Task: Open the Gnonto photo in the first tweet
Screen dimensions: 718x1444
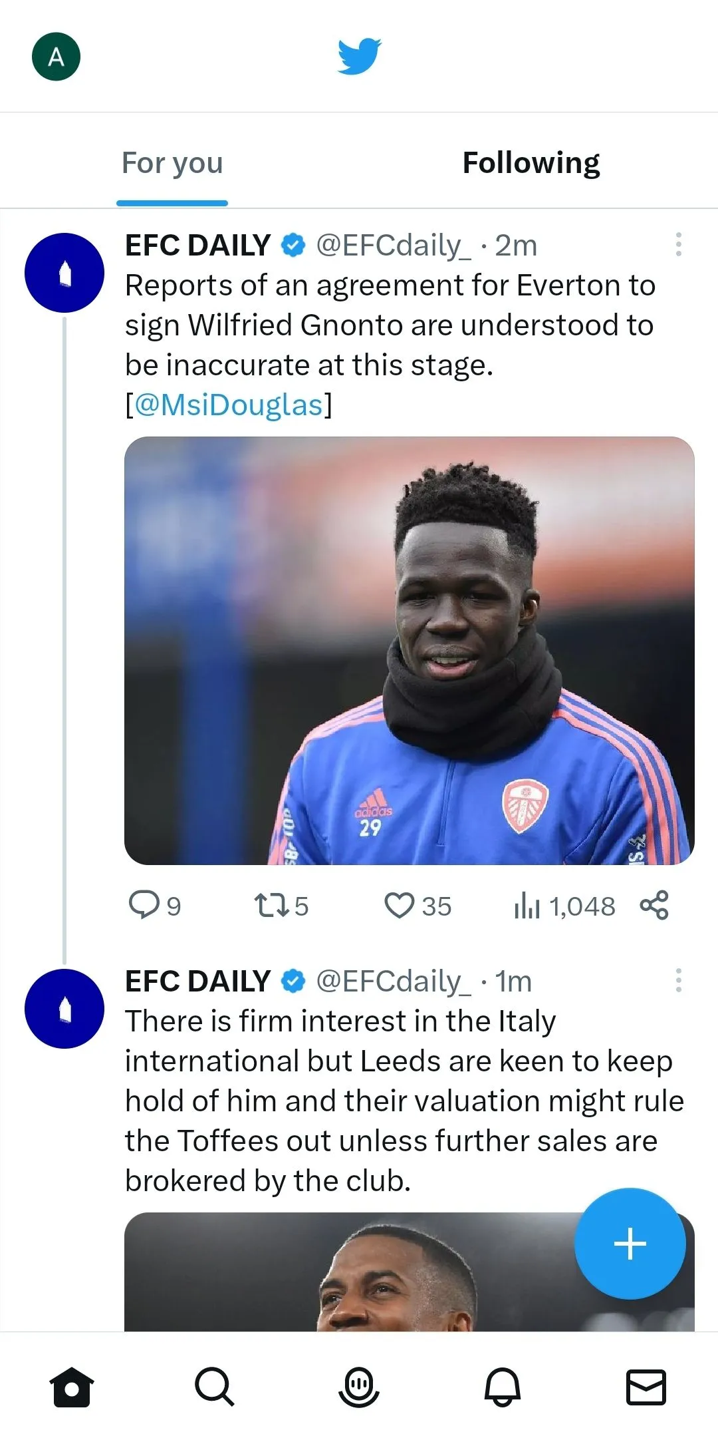Action: [409, 650]
